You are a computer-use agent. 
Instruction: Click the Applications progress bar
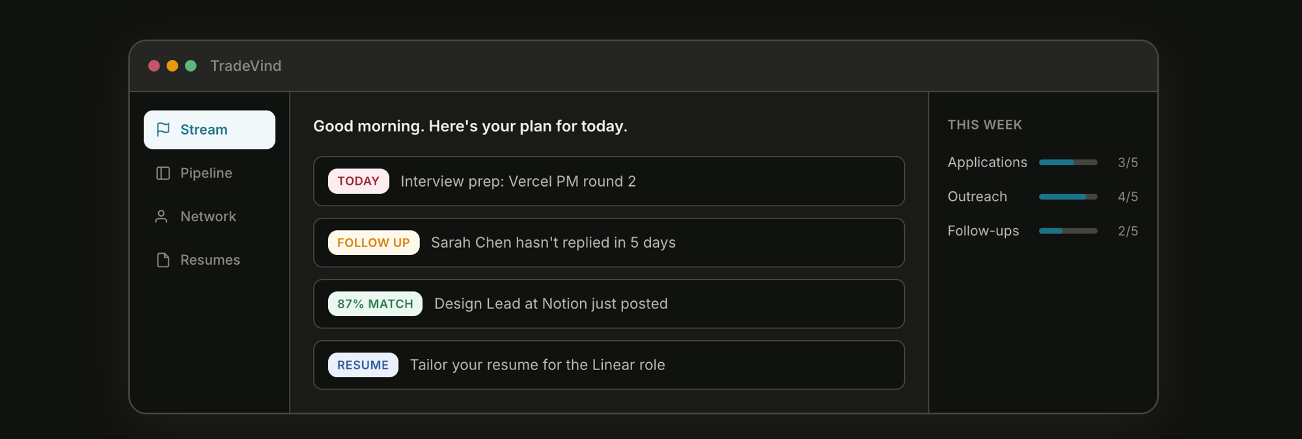click(1068, 163)
